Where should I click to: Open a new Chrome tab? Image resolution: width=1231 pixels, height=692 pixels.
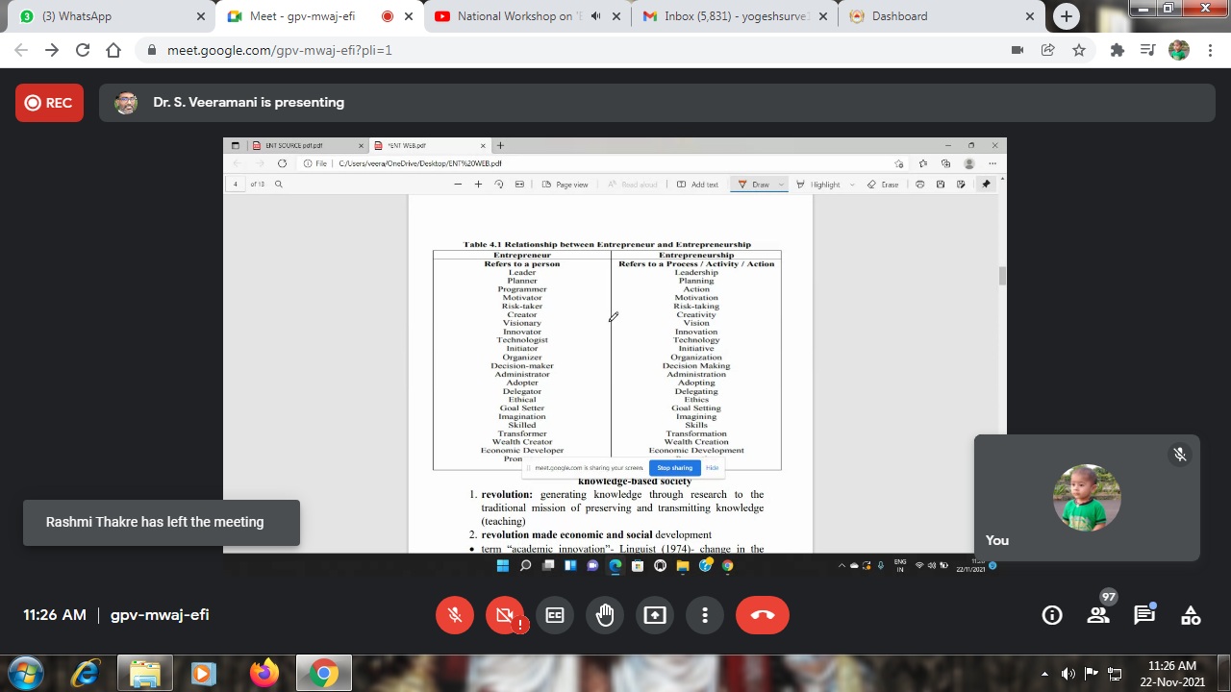pos(1066,16)
